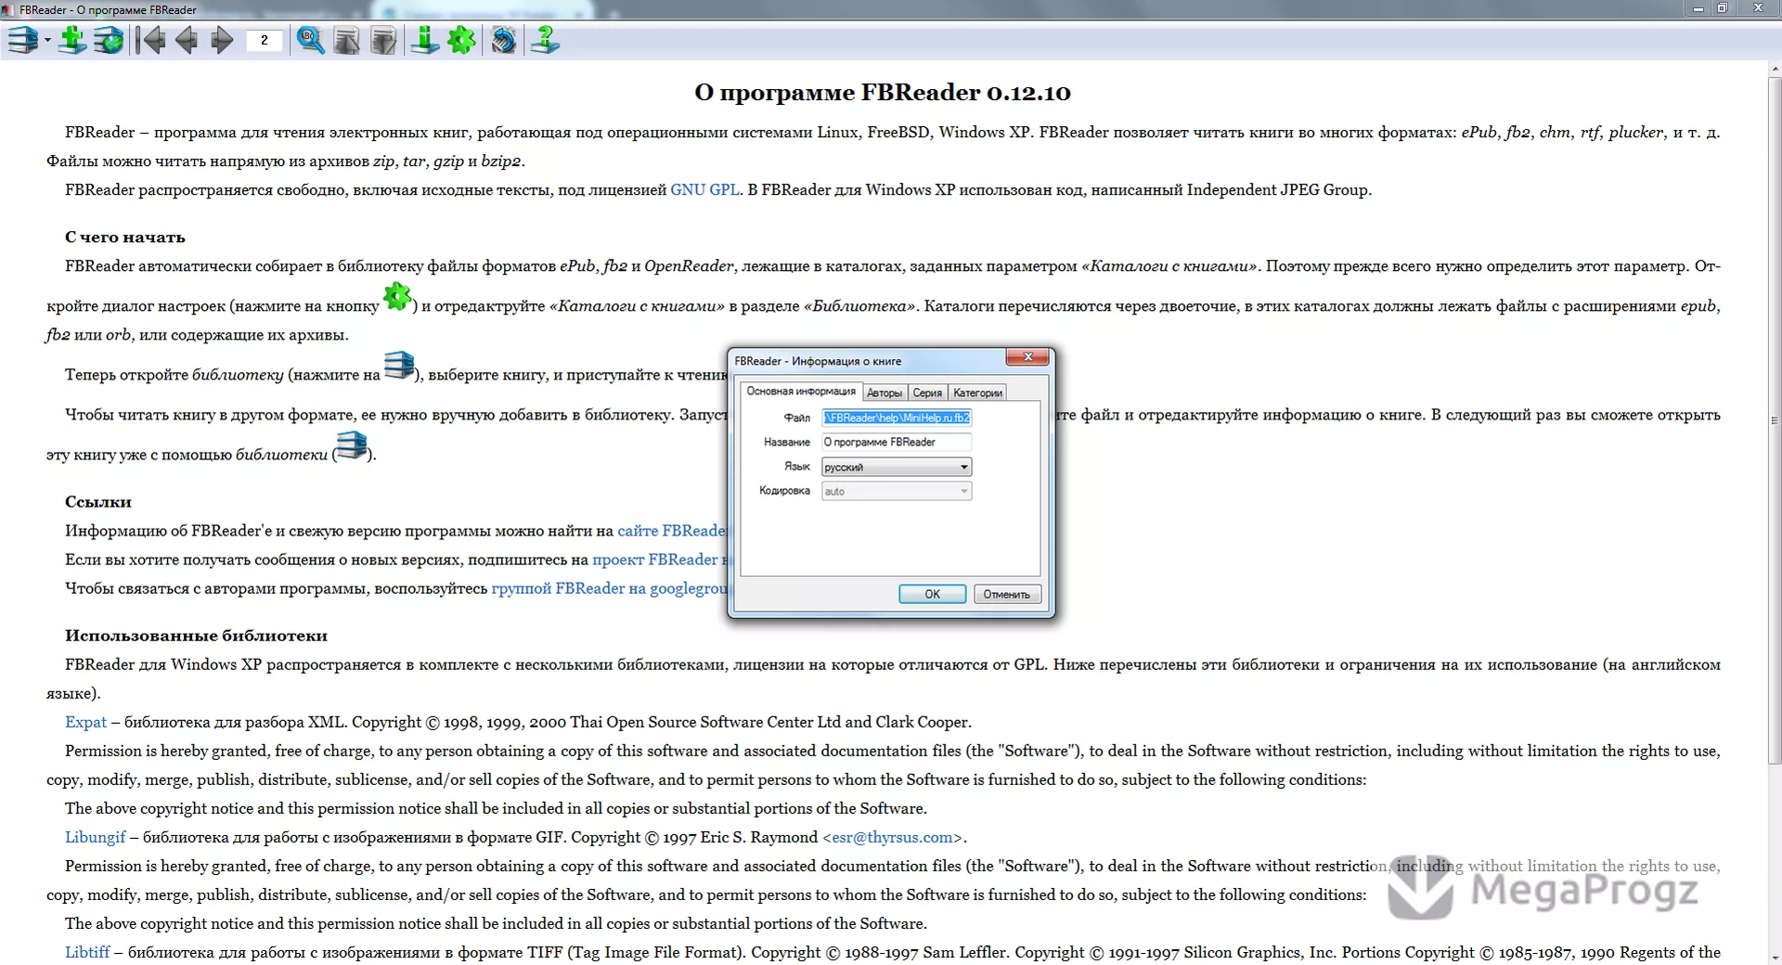The height and width of the screenshot is (965, 1782).
Task: Show book information with the green i icon
Action: (x=424, y=41)
